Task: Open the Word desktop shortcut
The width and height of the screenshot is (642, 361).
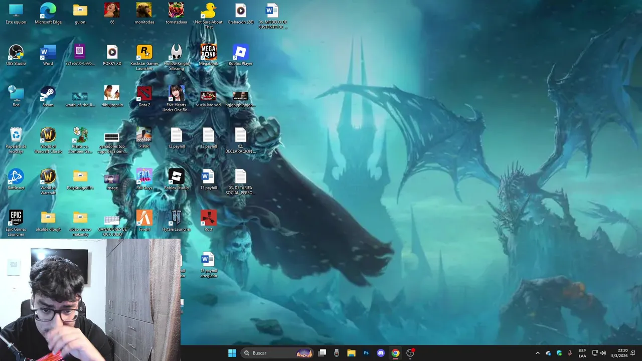Action: 48,56
